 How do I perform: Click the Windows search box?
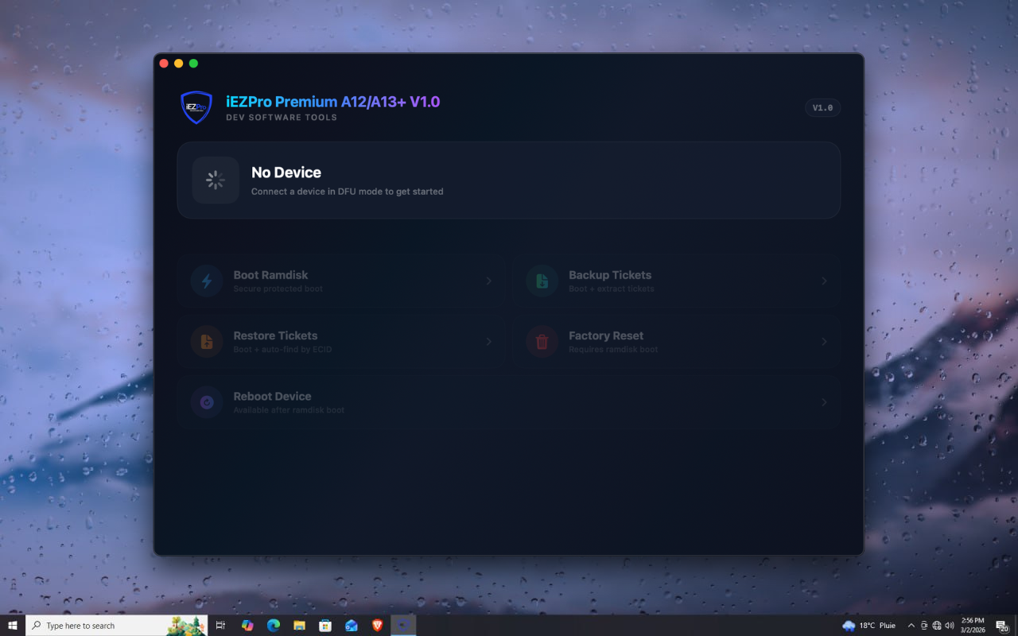pyautogui.click(x=117, y=626)
